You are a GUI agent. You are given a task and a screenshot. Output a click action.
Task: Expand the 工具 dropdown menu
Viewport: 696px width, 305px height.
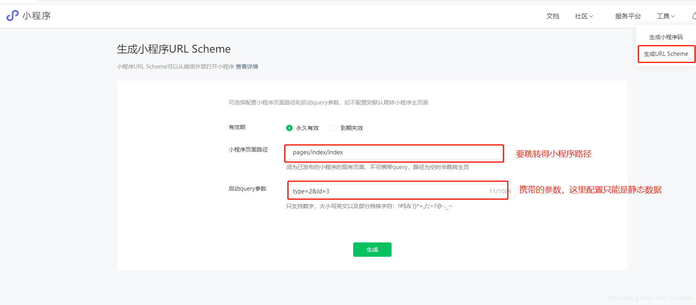click(666, 16)
